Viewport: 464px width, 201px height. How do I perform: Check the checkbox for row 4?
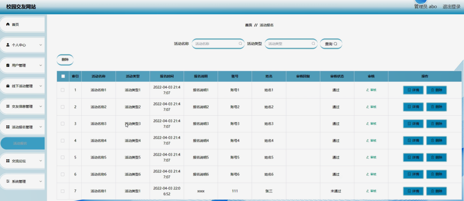[x=63, y=140]
